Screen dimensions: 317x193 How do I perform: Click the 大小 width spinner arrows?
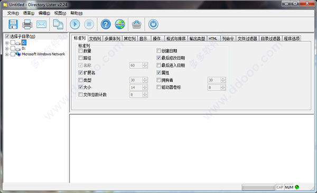coord(145,87)
